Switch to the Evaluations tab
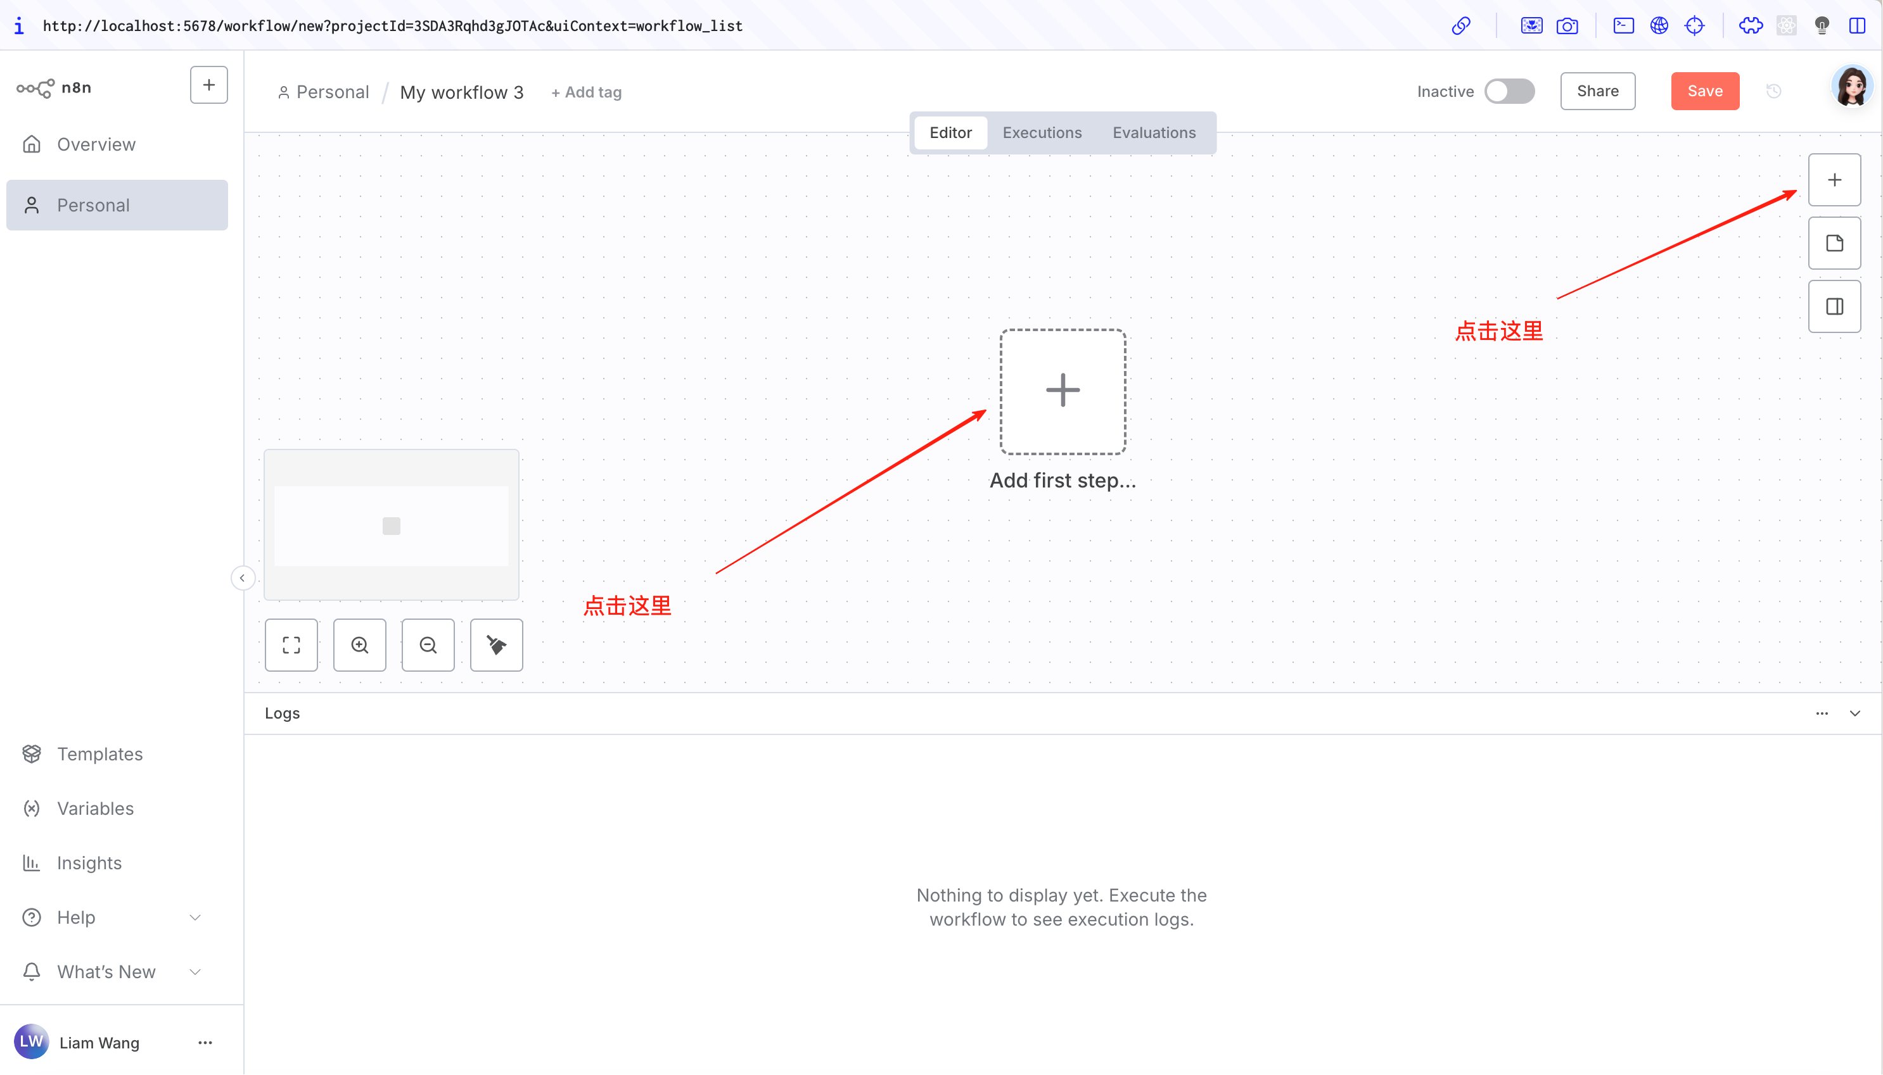 1154,133
